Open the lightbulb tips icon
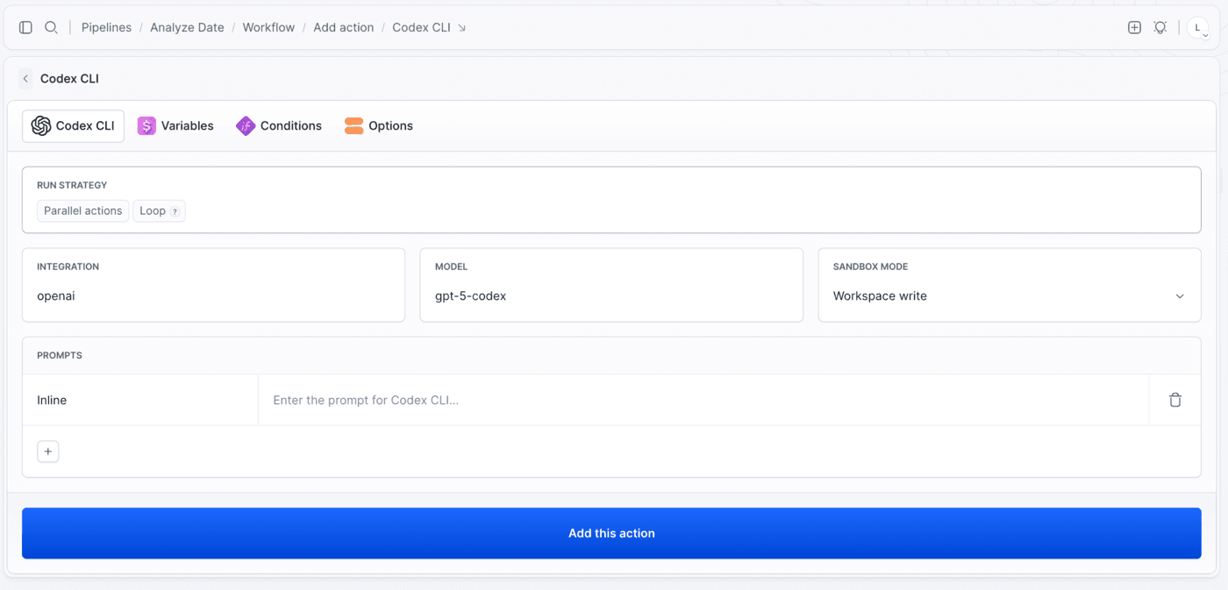 [x=1160, y=27]
